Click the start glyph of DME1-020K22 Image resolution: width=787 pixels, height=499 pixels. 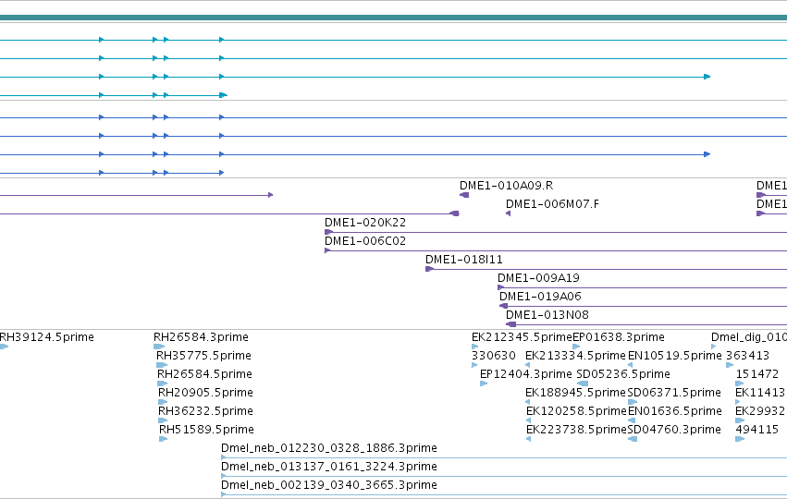click(x=328, y=232)
